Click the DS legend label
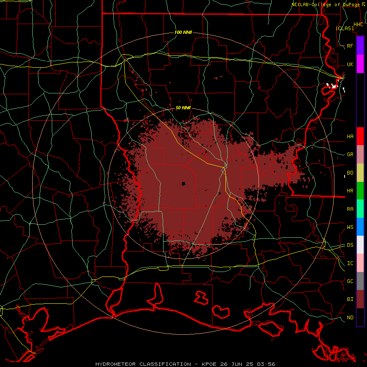The height and width of the screenshot is (367, 367). pos(350,245)
